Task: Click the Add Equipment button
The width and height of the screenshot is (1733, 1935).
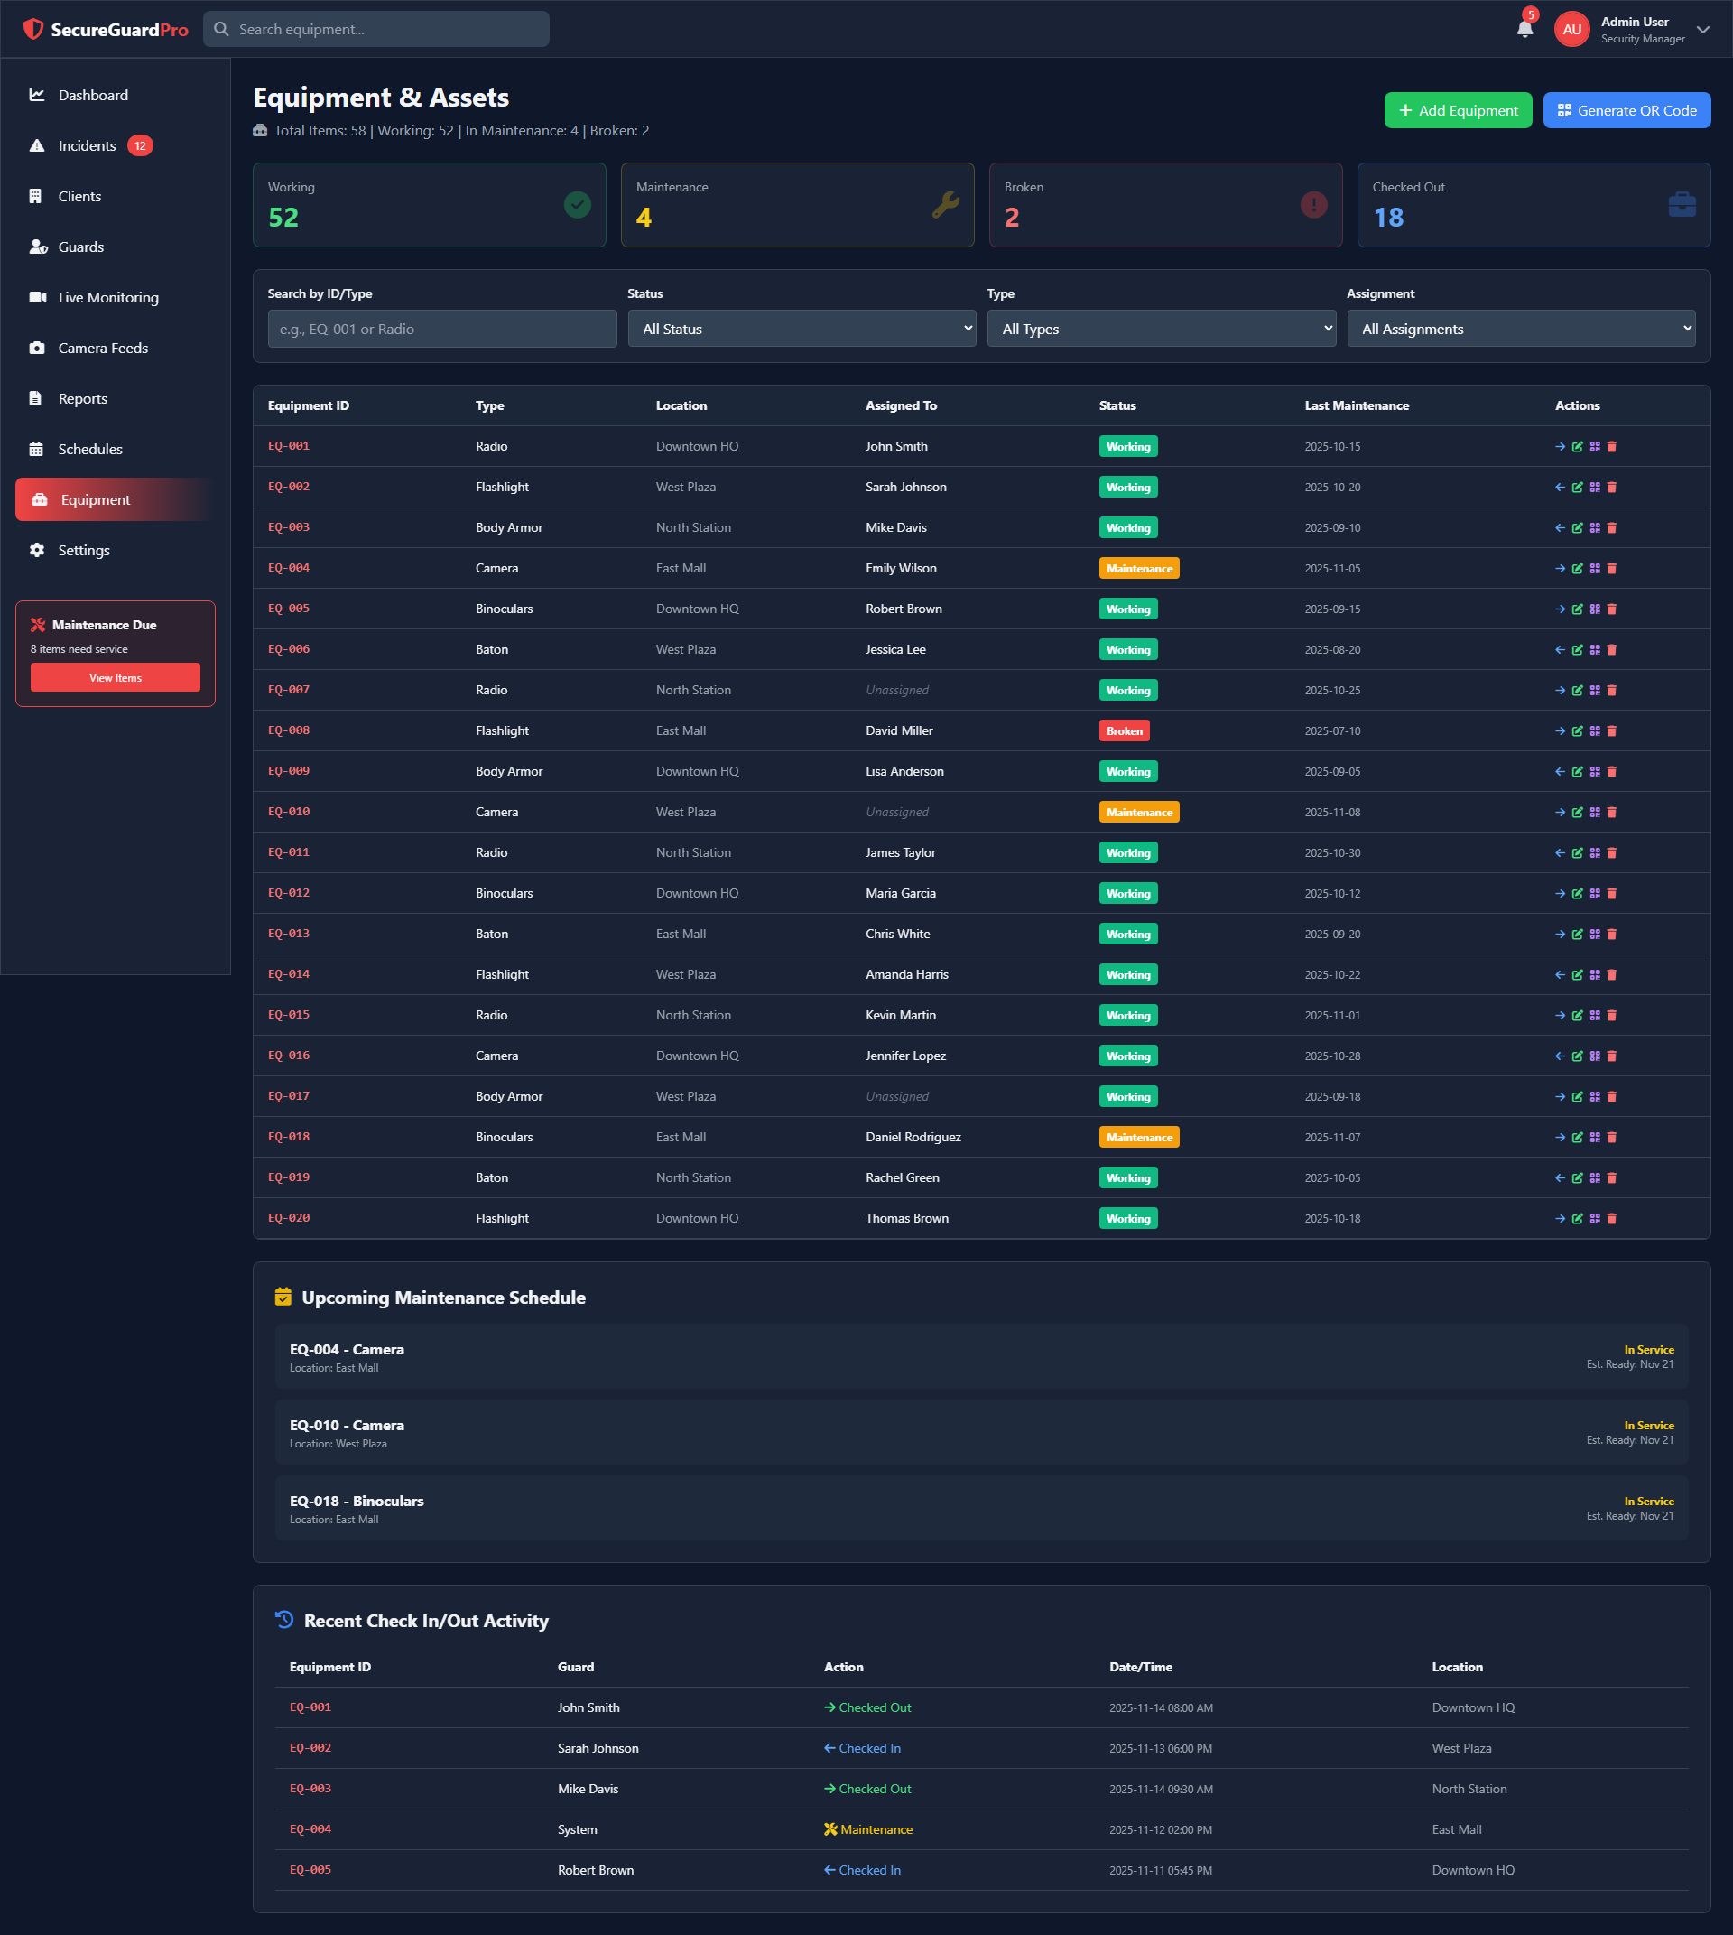Action: [1457, 110]
